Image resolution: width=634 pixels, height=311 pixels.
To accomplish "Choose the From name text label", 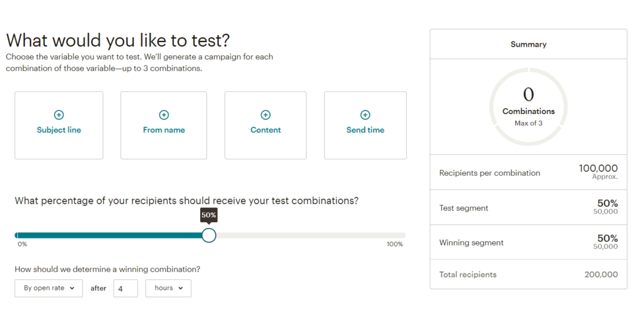I will coord(164,130).
